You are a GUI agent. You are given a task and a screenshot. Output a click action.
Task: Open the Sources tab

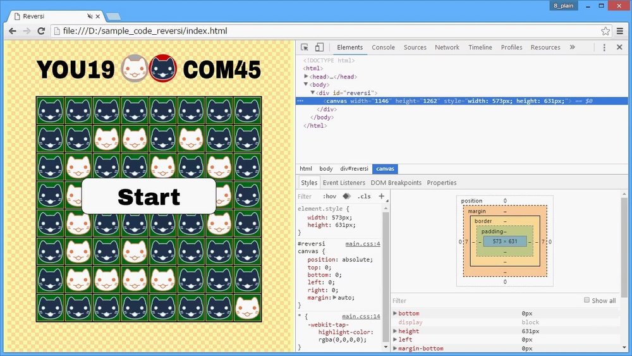click(415, 47)
